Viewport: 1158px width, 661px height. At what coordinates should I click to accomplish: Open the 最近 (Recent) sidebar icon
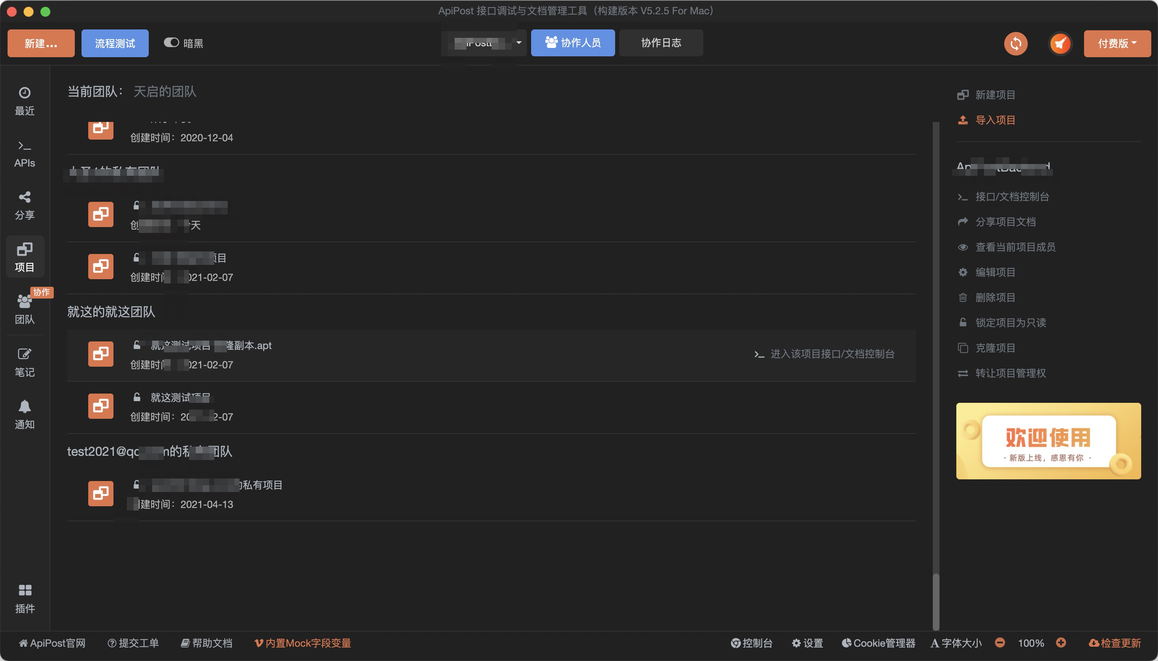click(x=24, y=101)
